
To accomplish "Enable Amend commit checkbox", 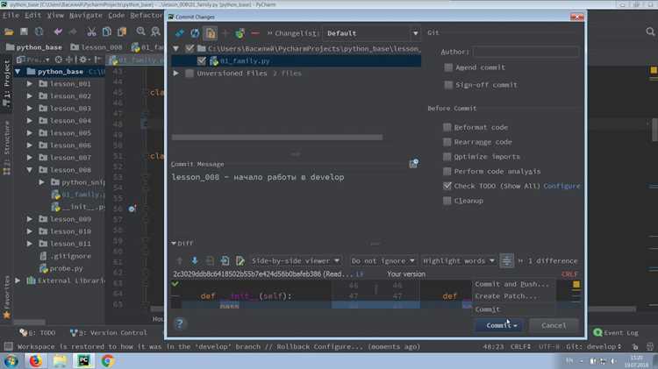I will 448,67.
